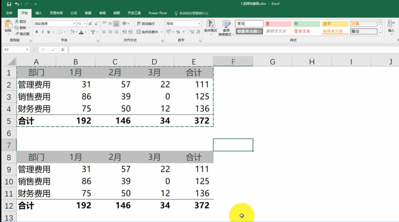Click the Format as Table (套用表格格式) icon
The height and width of the screenshot is (222, 399).
(x=226, y=26)
